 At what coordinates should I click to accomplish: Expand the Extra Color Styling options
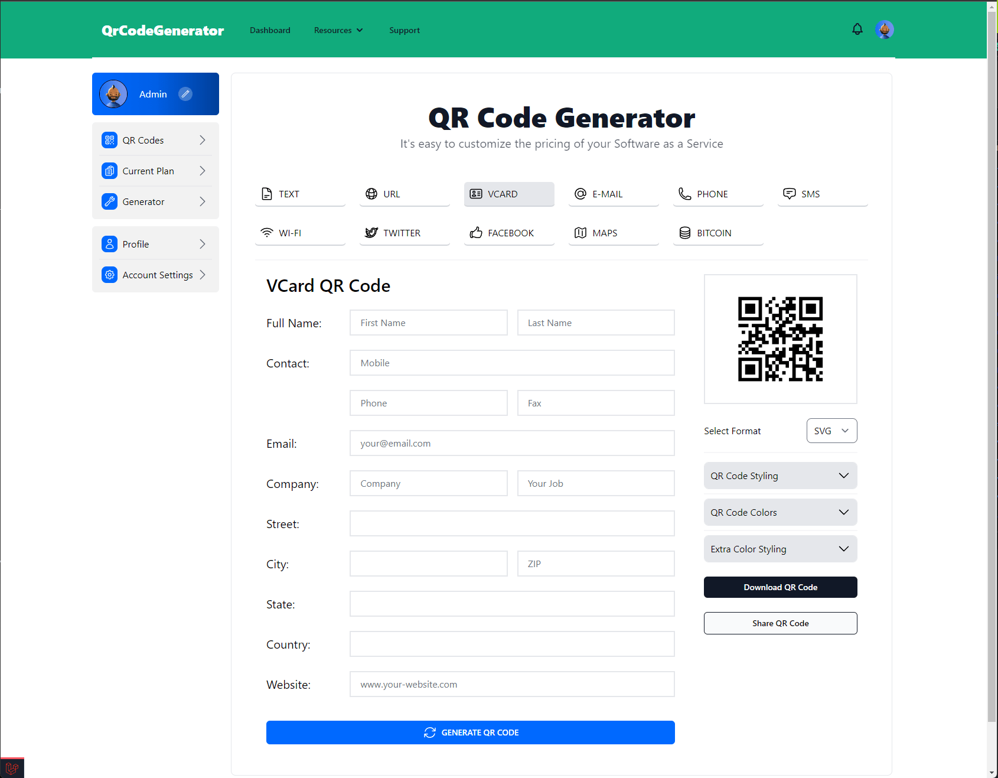(x=780, y=549)
